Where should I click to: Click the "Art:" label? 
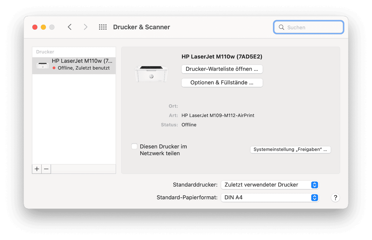pos(173,115)
